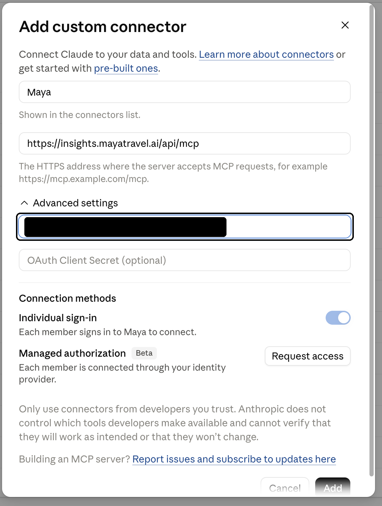
Task: Click the Advanced settings label
Action: click(75, 203)
